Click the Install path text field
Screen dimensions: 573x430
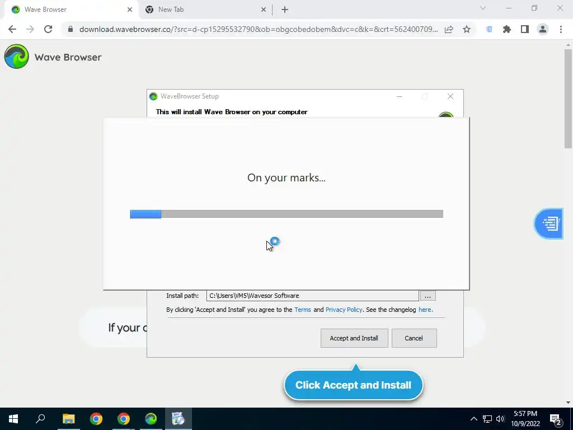pos(312,296)
